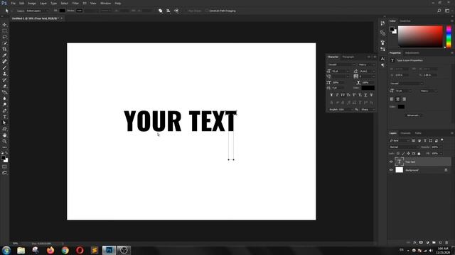Create a new layer
This screenshot has width=455, height=255.
440,242
